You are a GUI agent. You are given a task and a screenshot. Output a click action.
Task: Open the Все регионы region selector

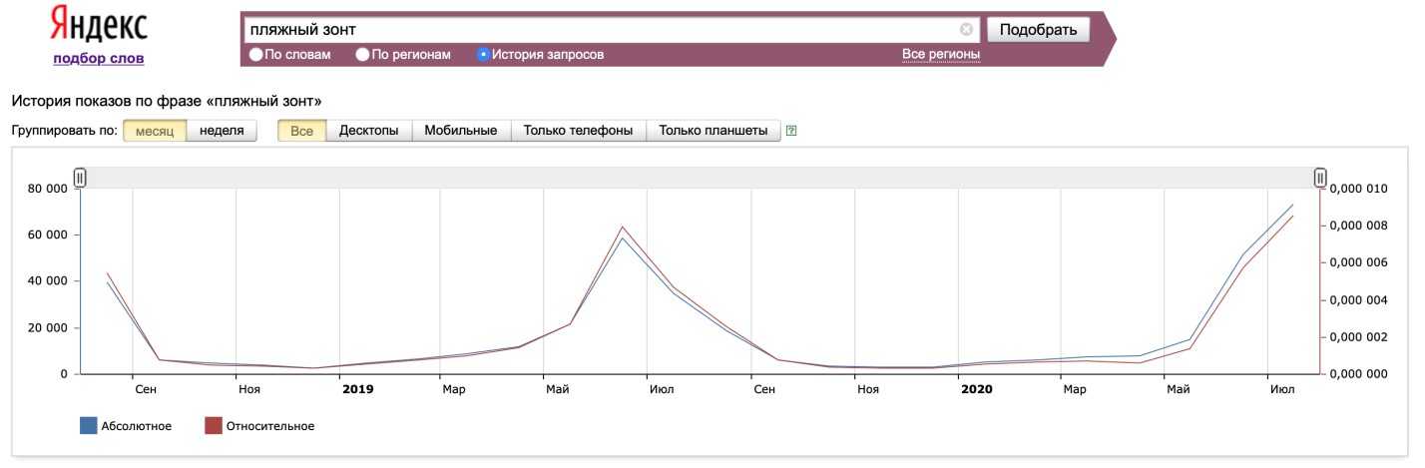point(940,54)
